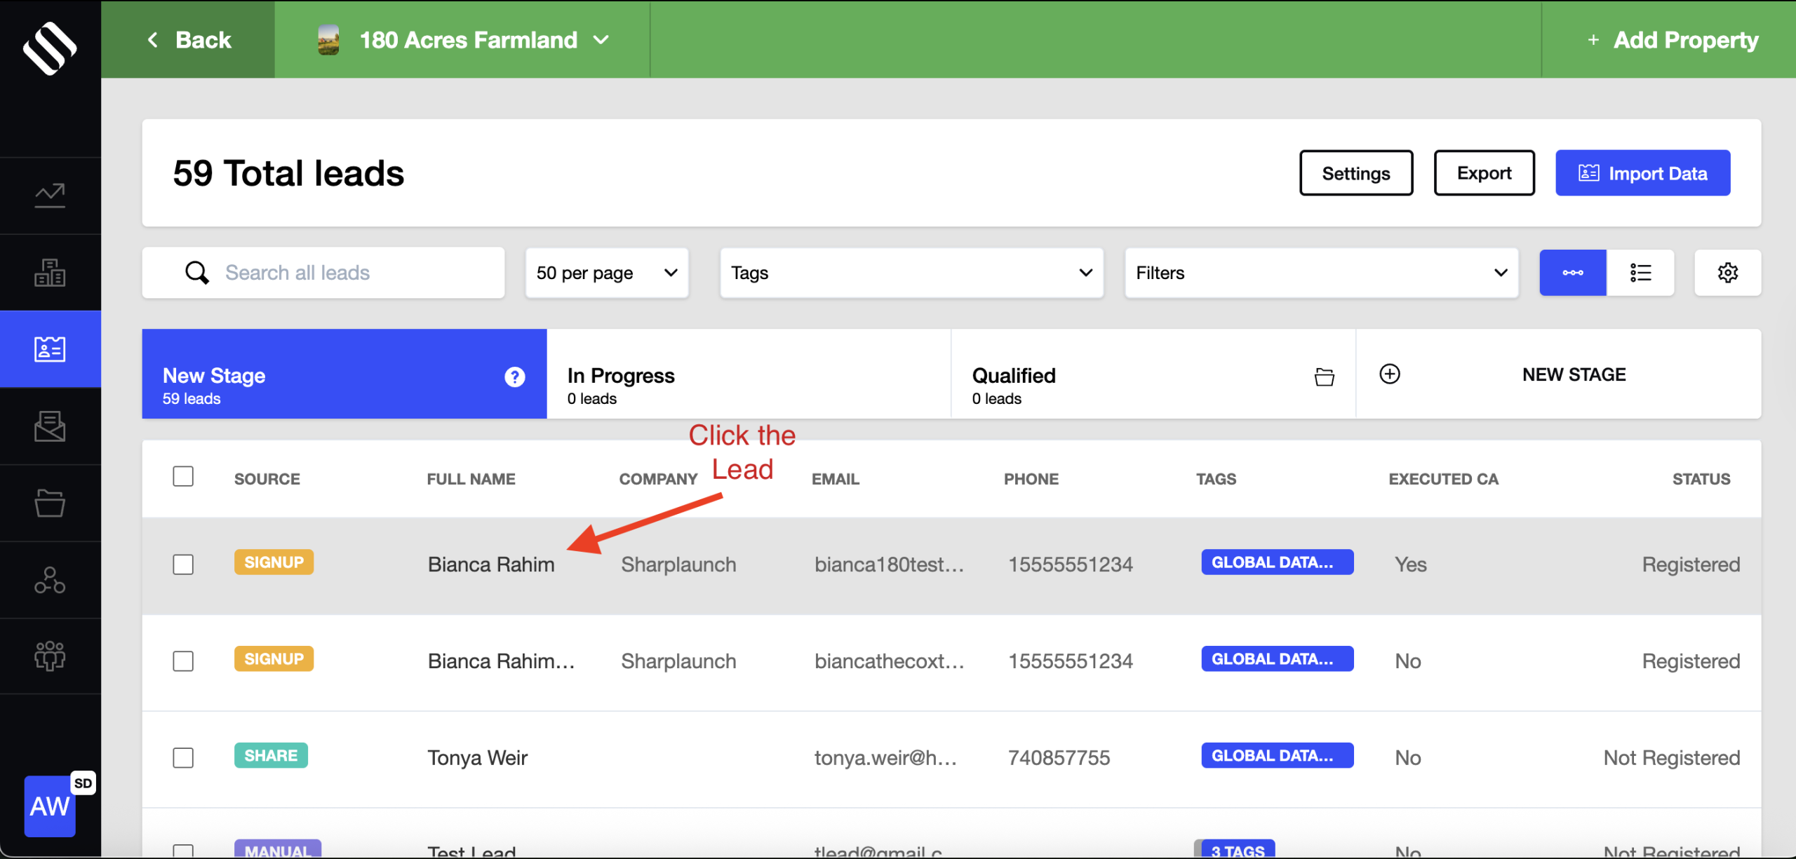Viewport: 1796px width, 859px height.
Task: Click the Export button
Action: [1484, 173]
